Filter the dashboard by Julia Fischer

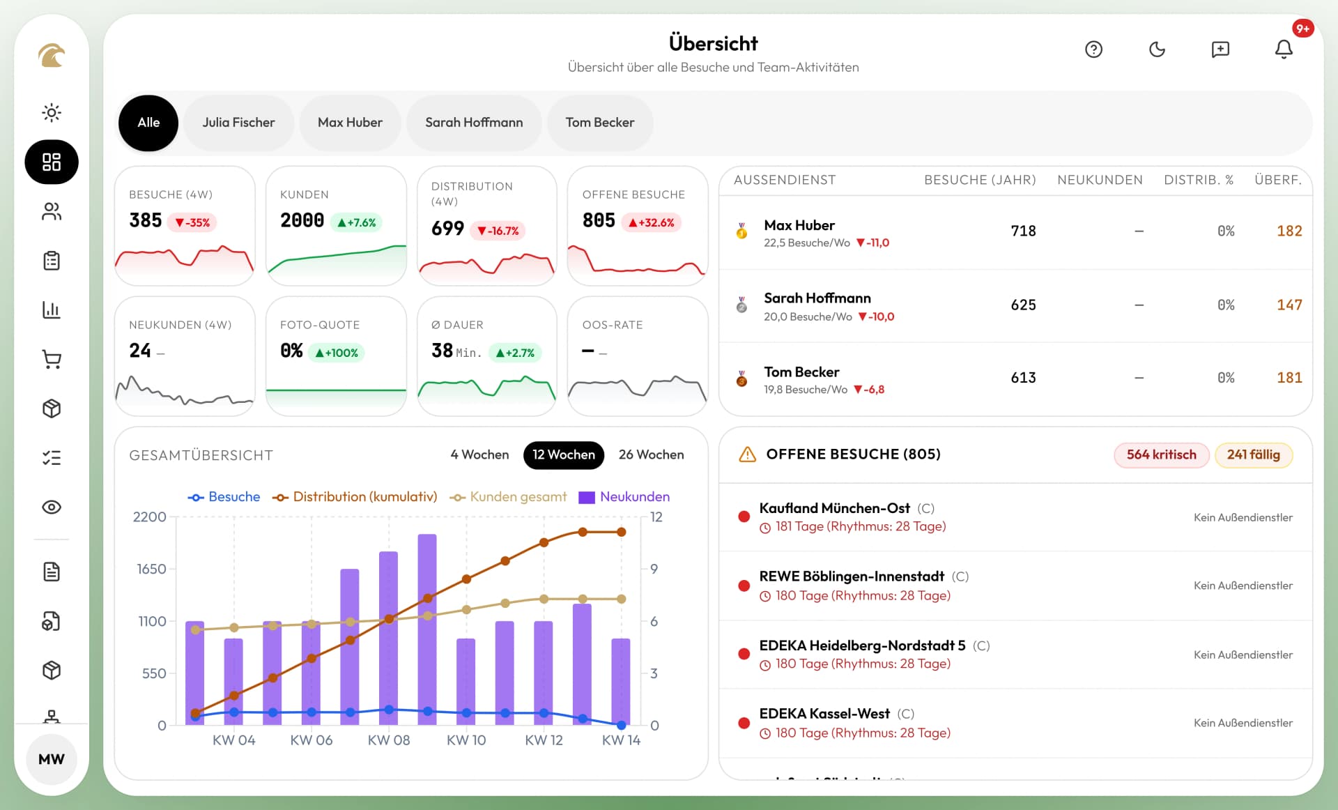[x=238, y=123]
